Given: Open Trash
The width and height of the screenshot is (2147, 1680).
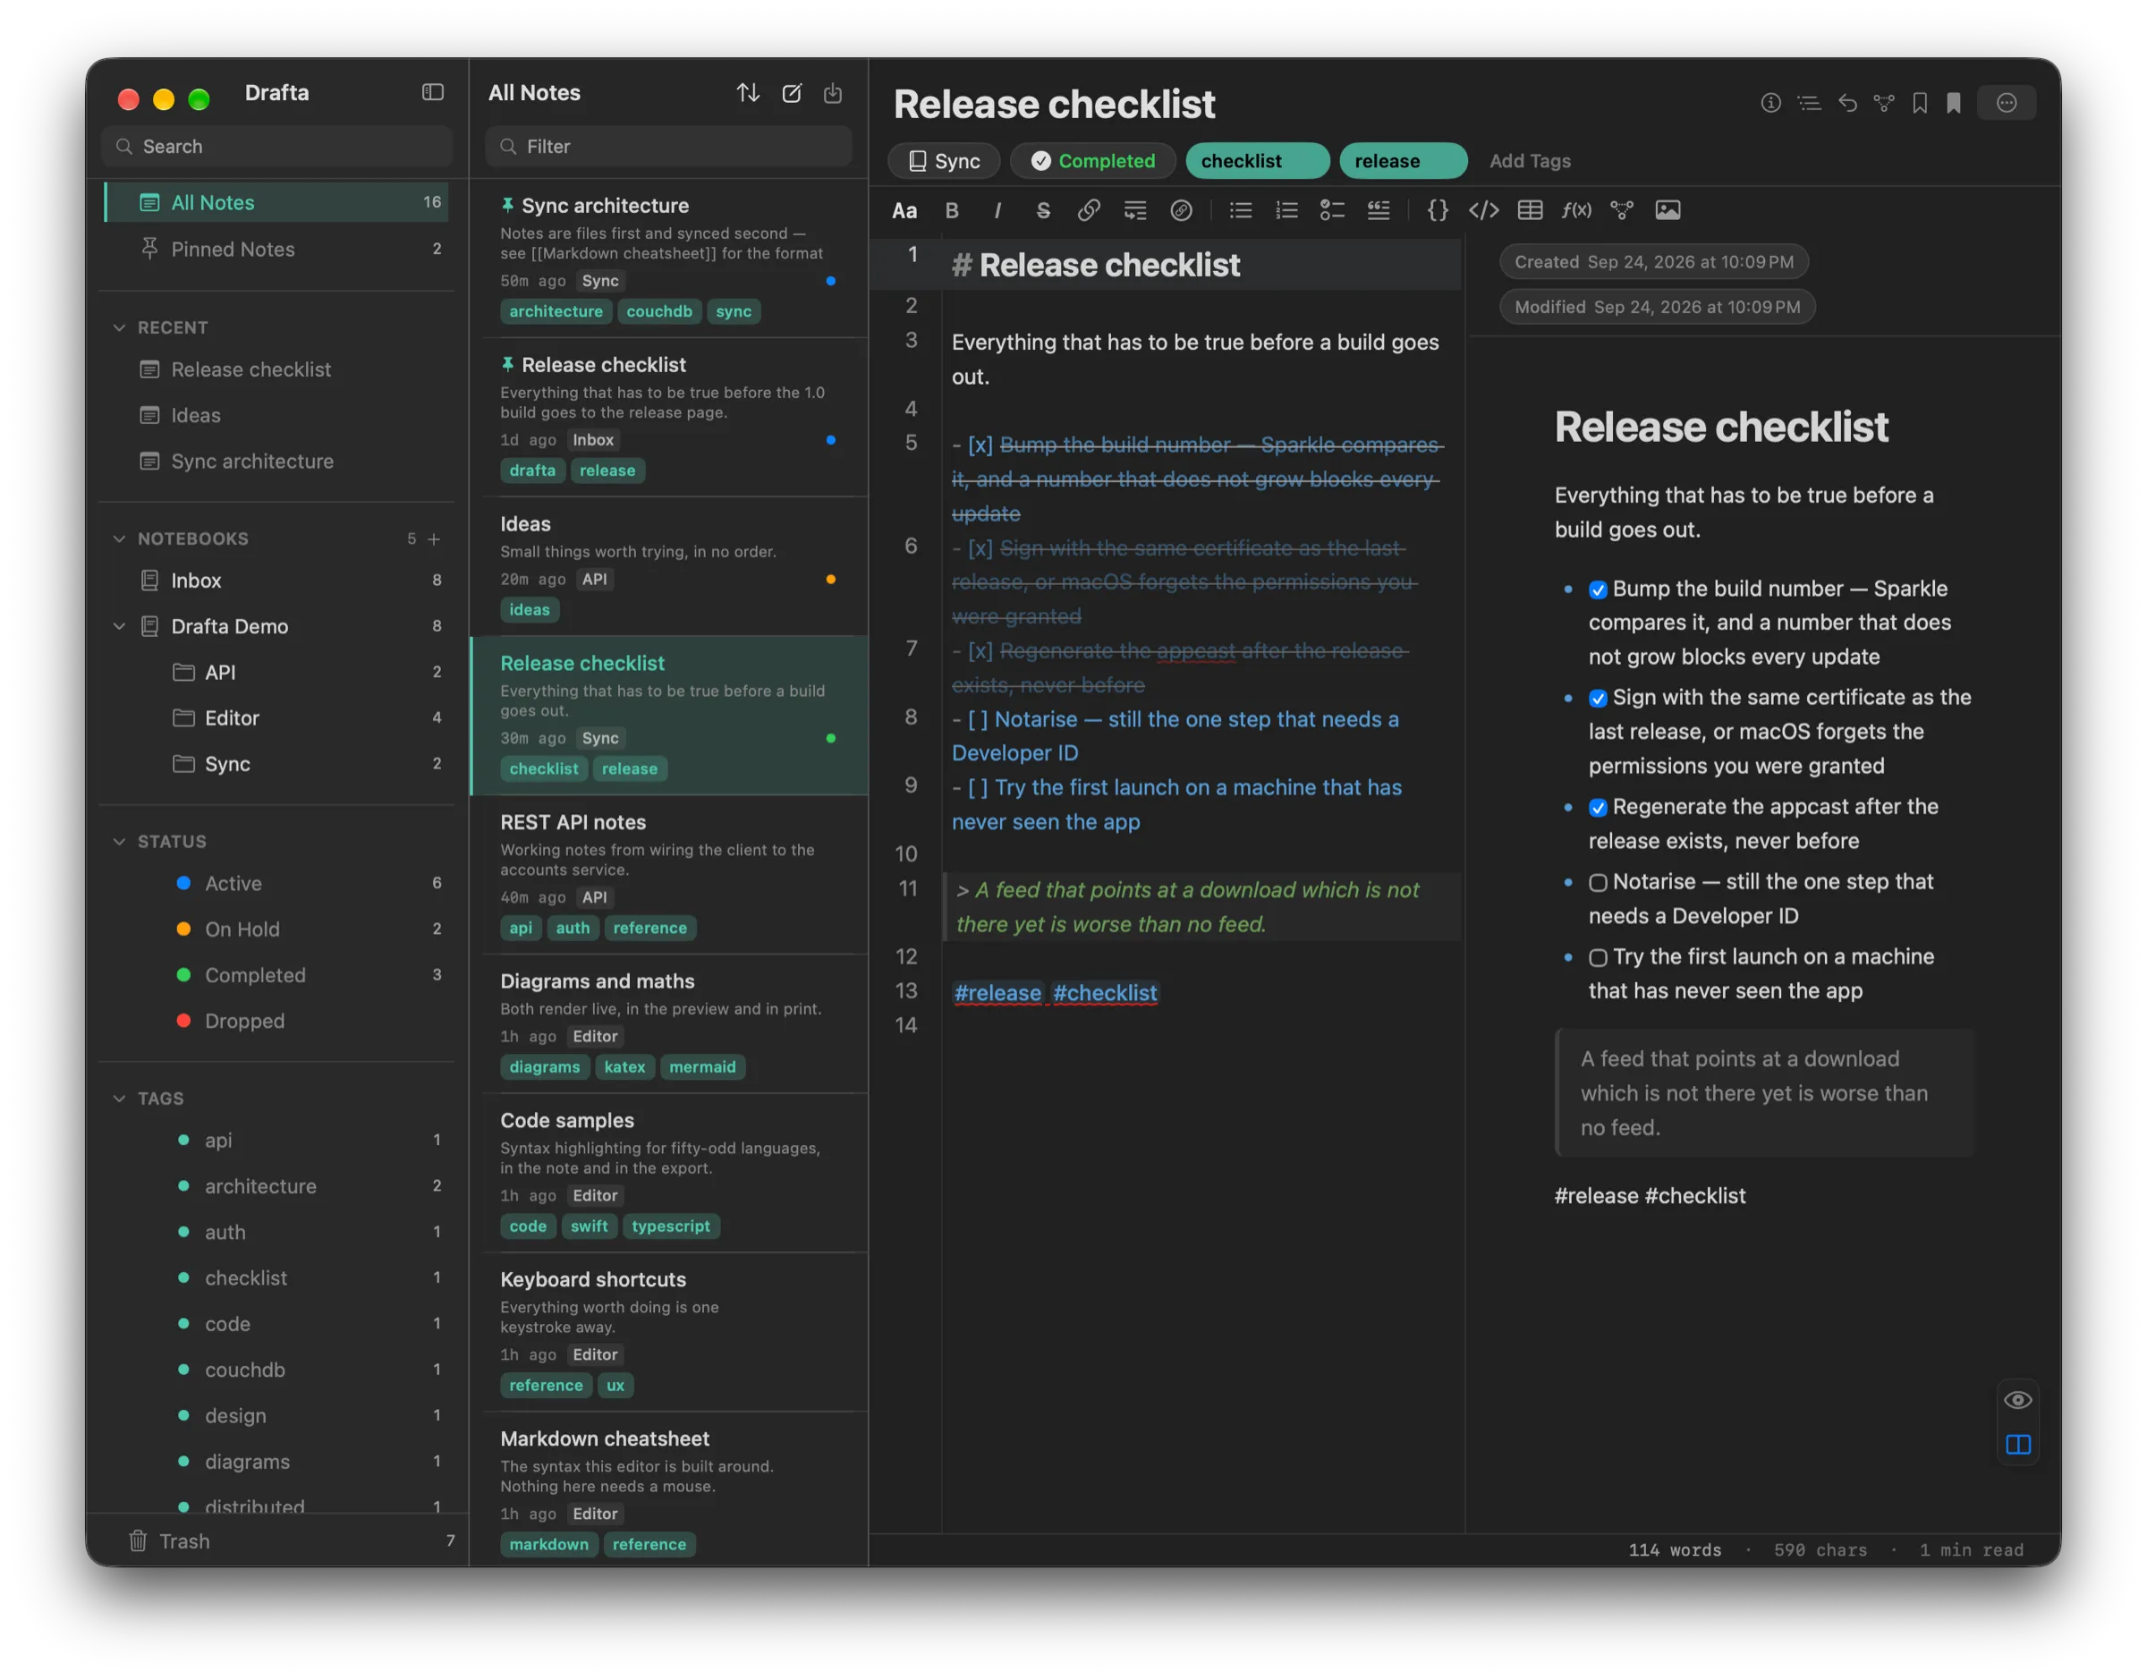Looking at the screenshot, I should (x=276, y=1541).
